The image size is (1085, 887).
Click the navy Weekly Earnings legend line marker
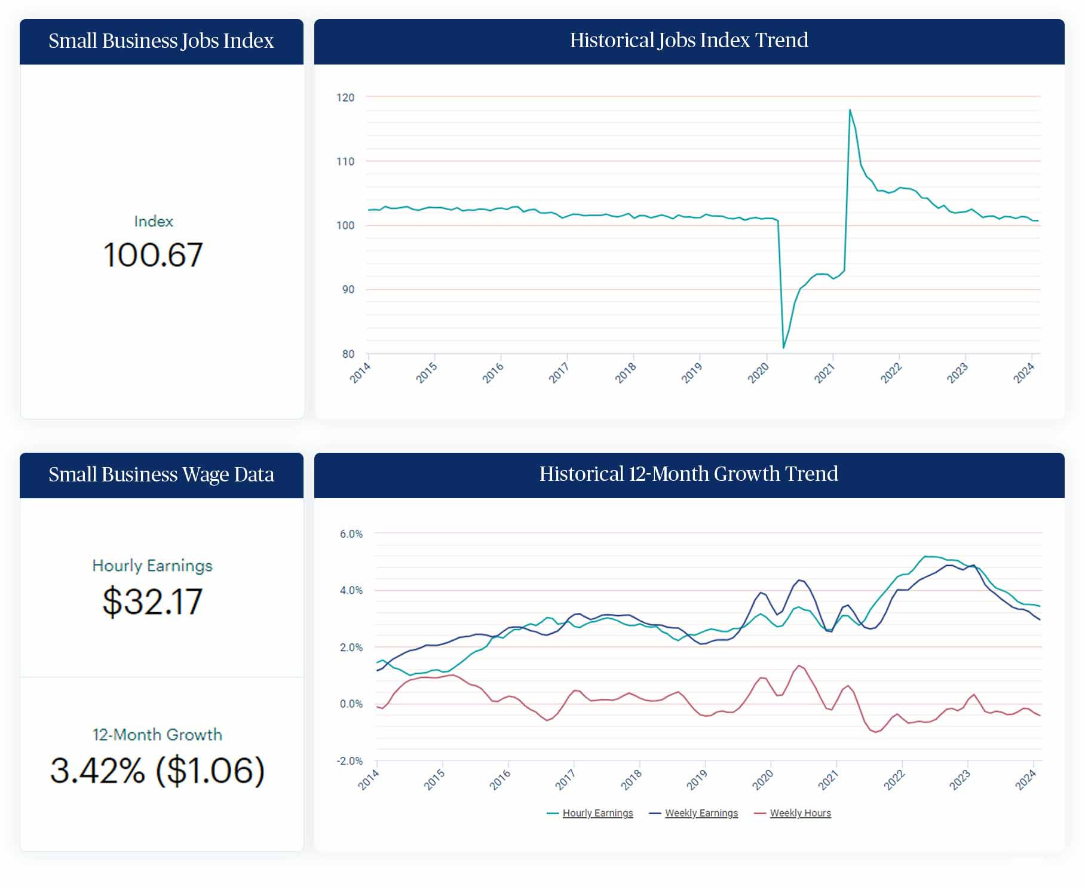(x=655, y=814)
